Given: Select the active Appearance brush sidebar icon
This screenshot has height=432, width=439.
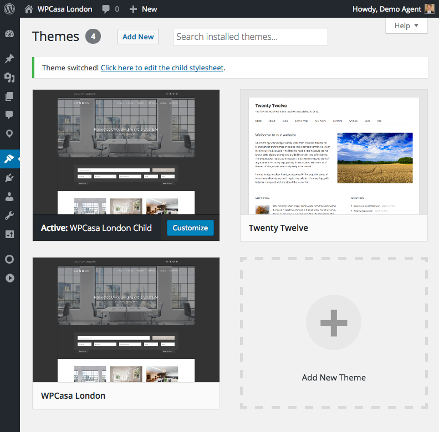Looking at the screenshot, I should coord(9,158).
